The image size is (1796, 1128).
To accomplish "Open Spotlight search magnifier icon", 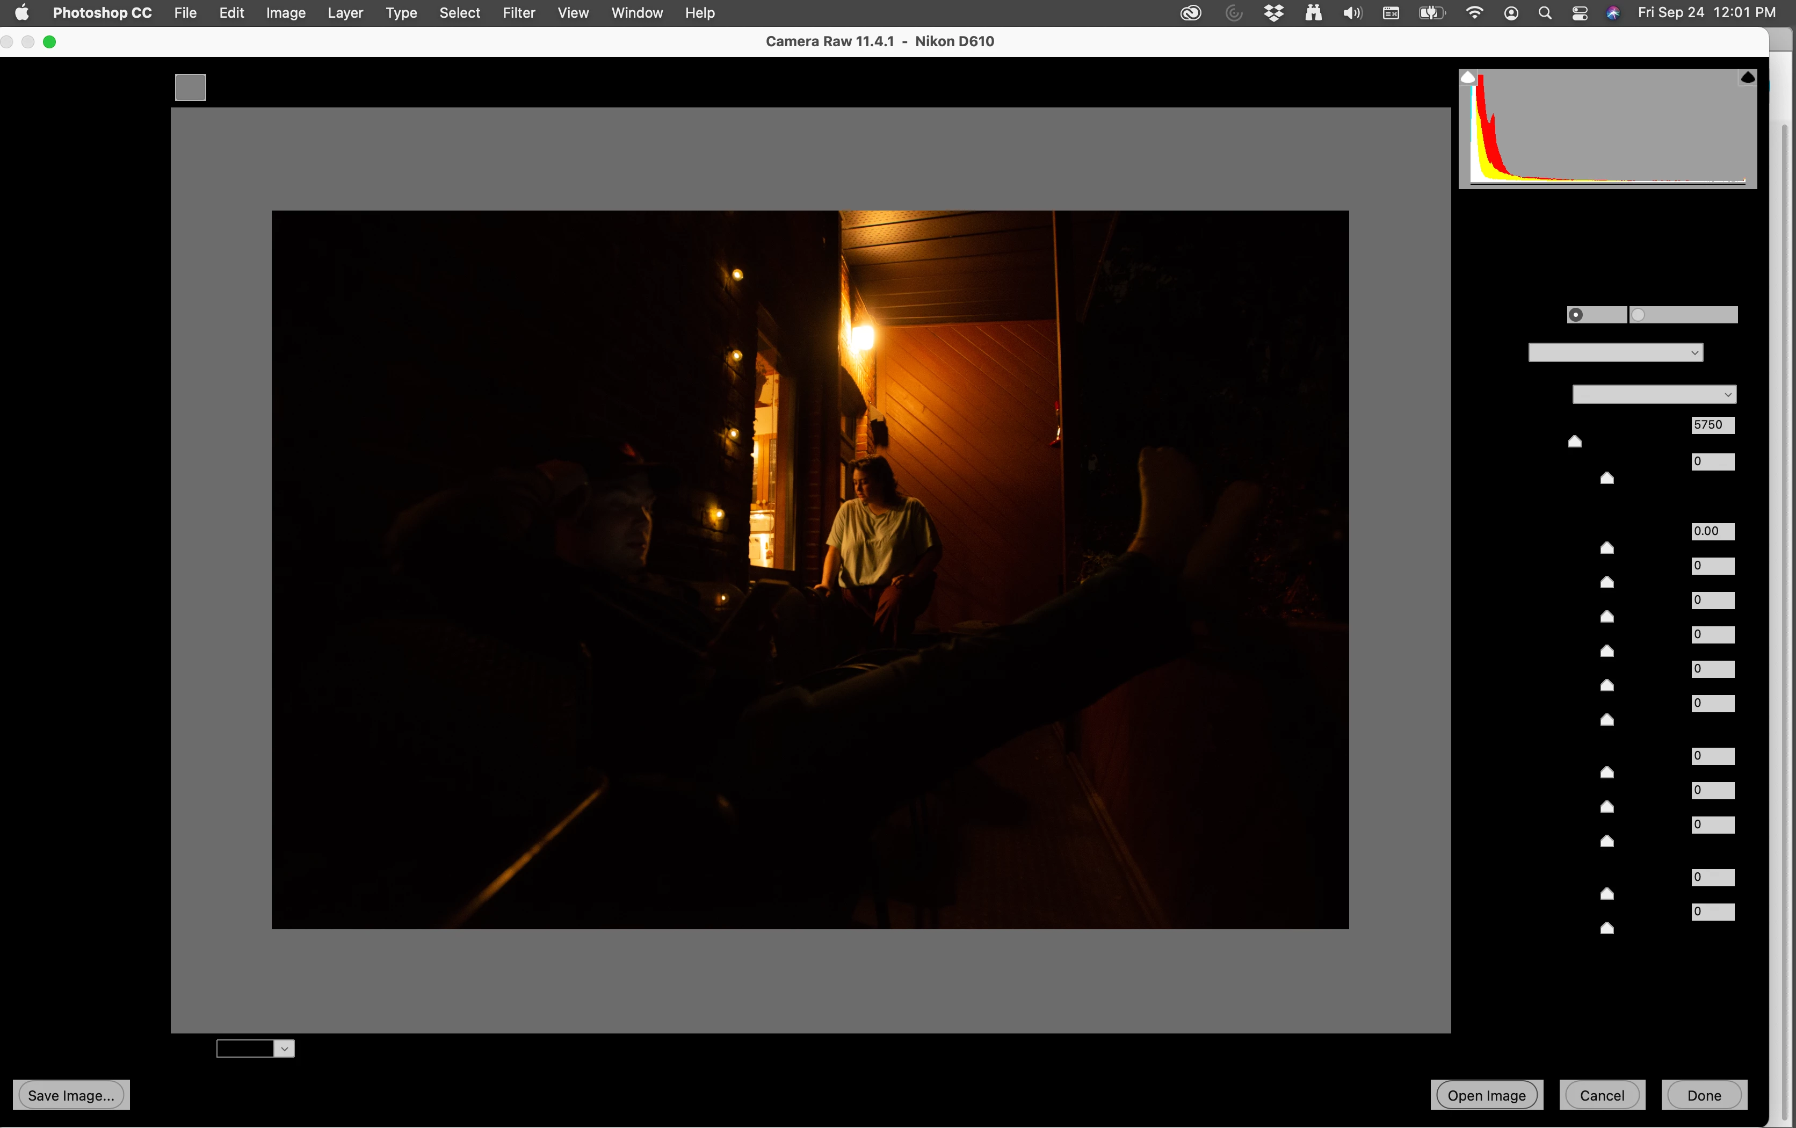I will pos(1545,13).
